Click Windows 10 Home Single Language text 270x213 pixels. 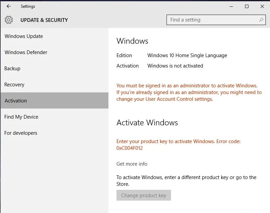point(187,55)
